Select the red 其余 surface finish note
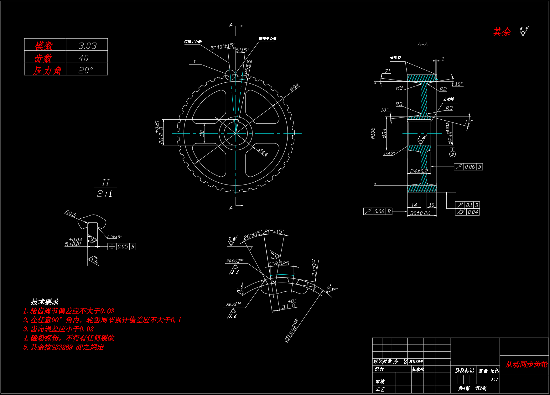This screenshot has height=395, width=550. coord(502,32)
